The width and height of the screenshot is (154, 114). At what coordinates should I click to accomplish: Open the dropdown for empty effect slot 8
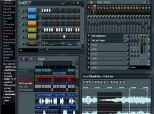pyautogui.click(x=88, y=68)
